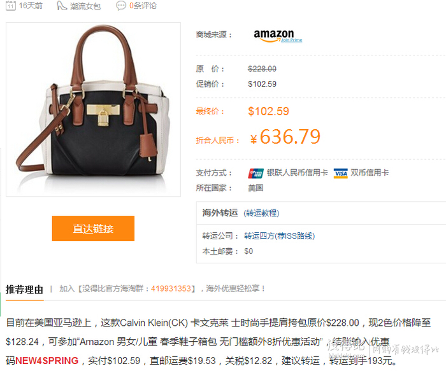Open 转运四方(荐ISS路线) shipping company link
Viewport: 446px width, 371px height.
[x=279, y=236]
